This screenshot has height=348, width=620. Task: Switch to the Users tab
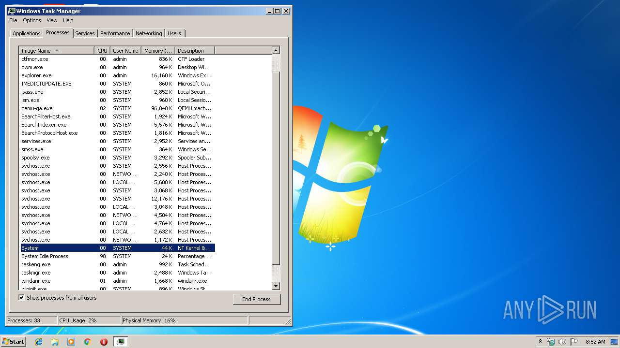click(174, 33)
